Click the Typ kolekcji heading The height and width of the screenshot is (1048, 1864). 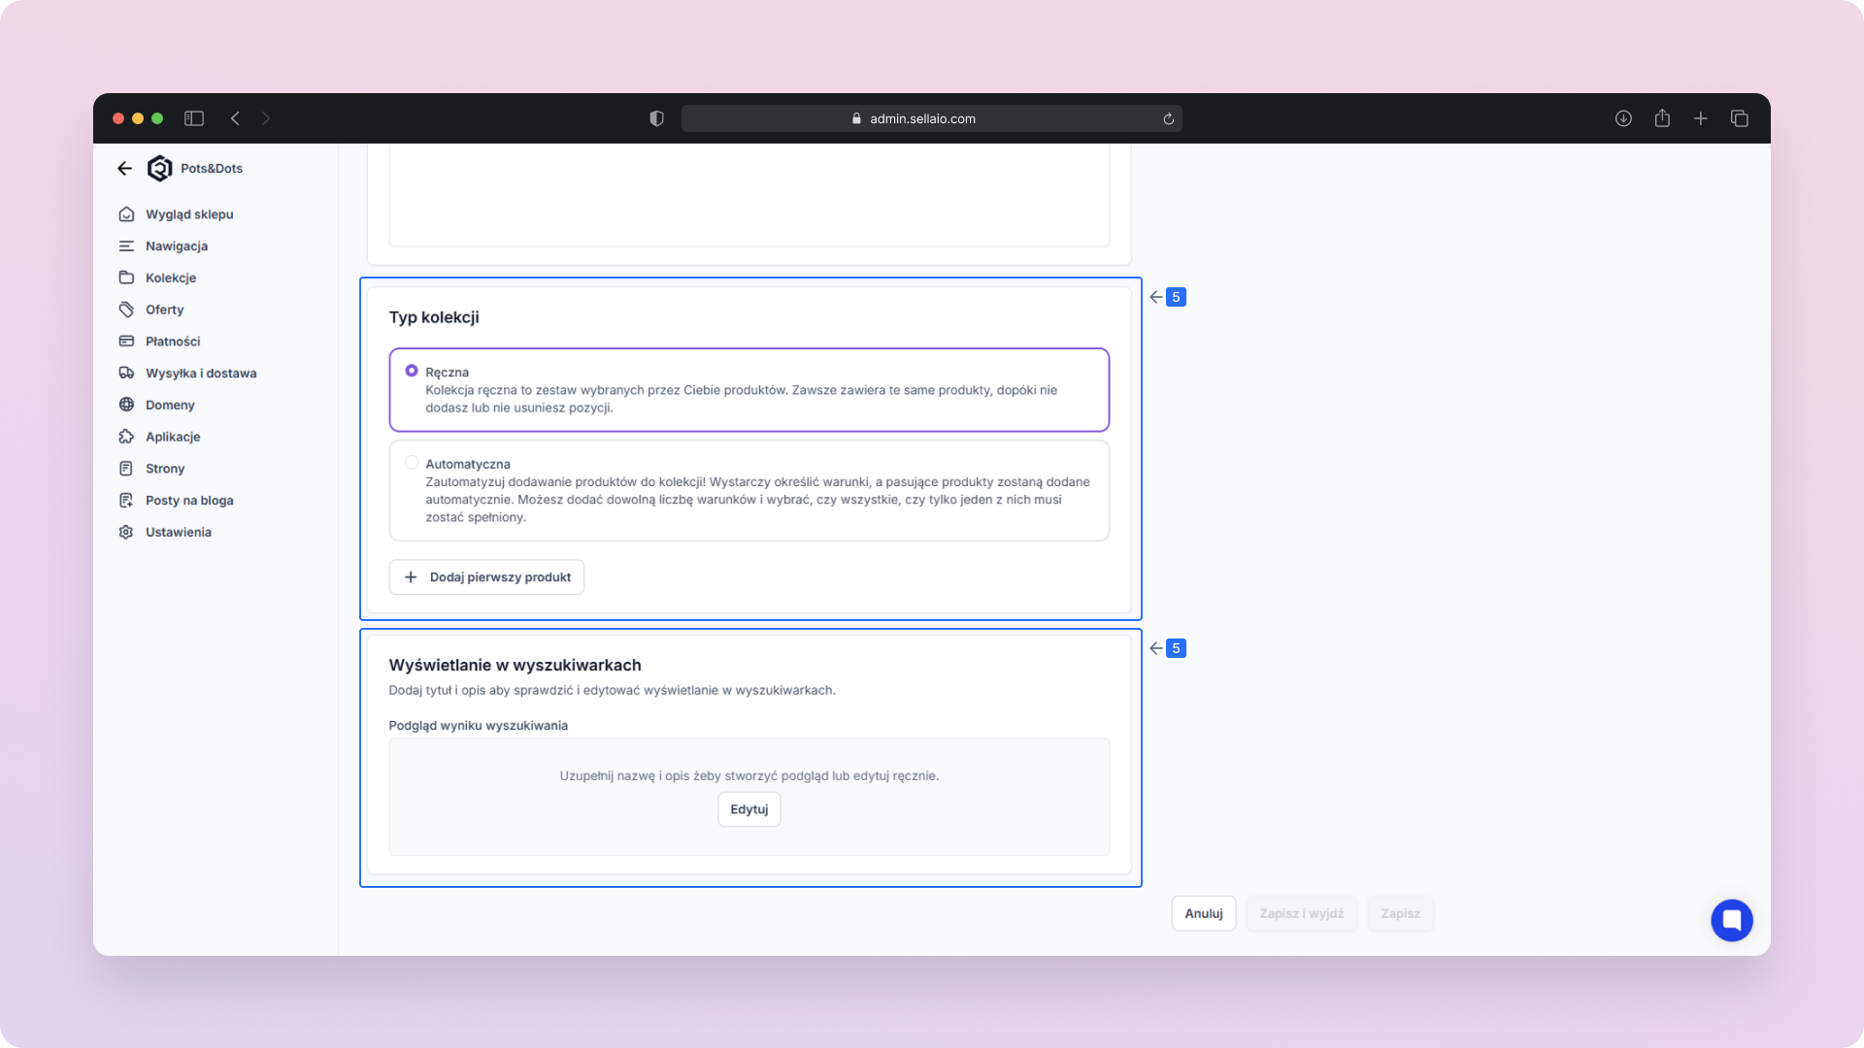click(x=434, y=317)
